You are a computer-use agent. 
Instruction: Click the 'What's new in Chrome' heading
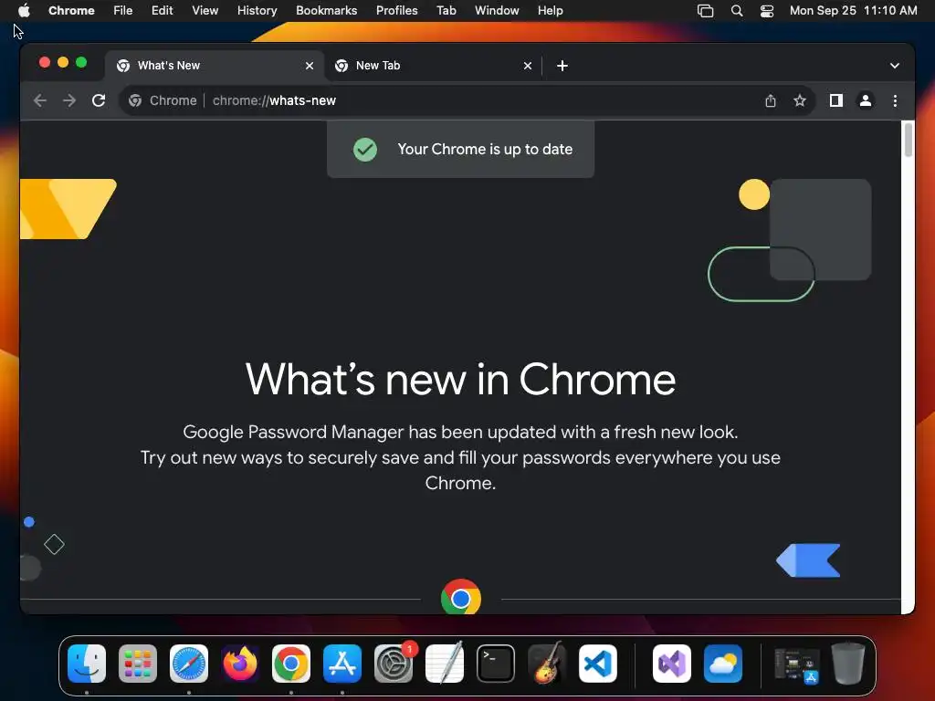[460, 379]
